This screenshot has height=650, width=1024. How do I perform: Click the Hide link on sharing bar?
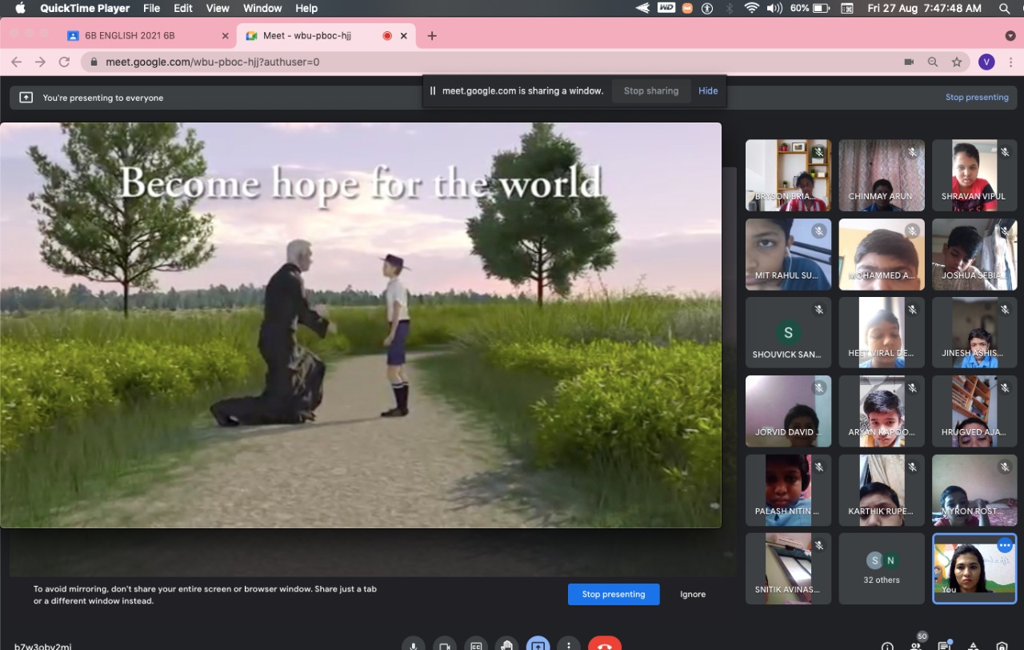point(708,90)
